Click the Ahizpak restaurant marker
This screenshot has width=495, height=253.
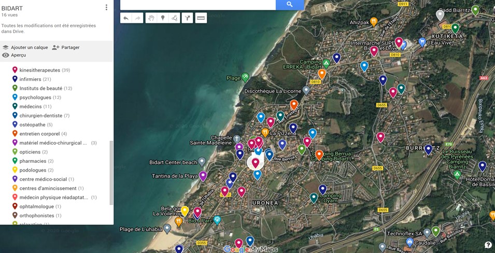374,21
